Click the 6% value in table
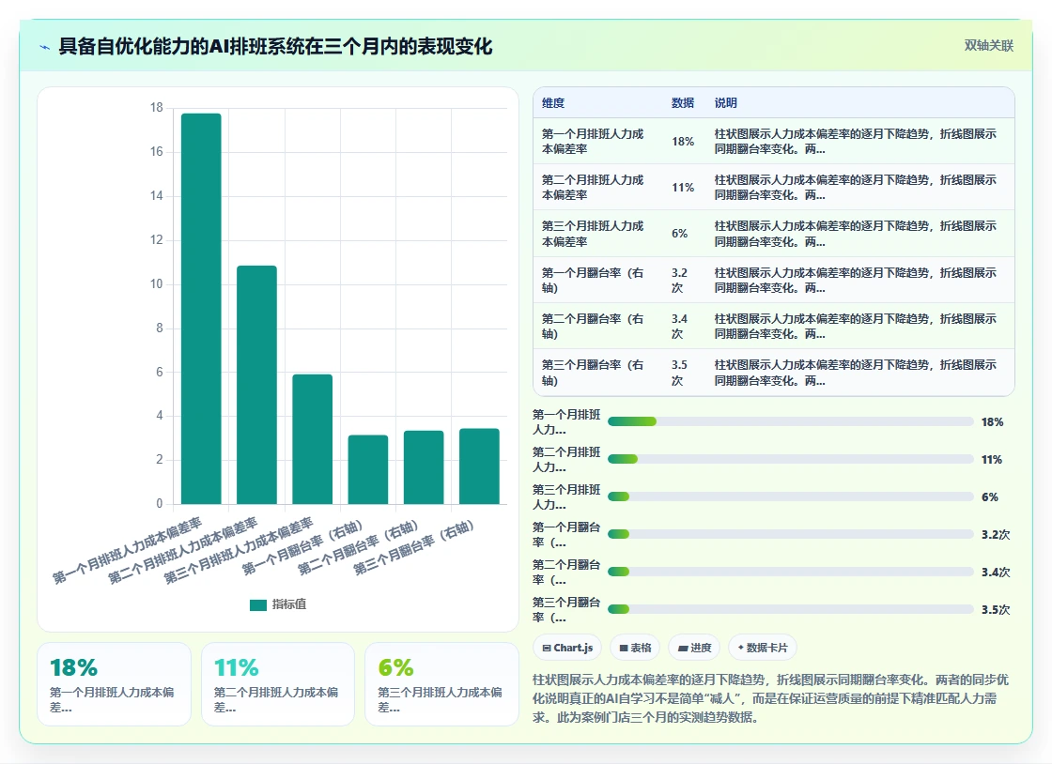The image size is (1052, 764). (680, 234)
